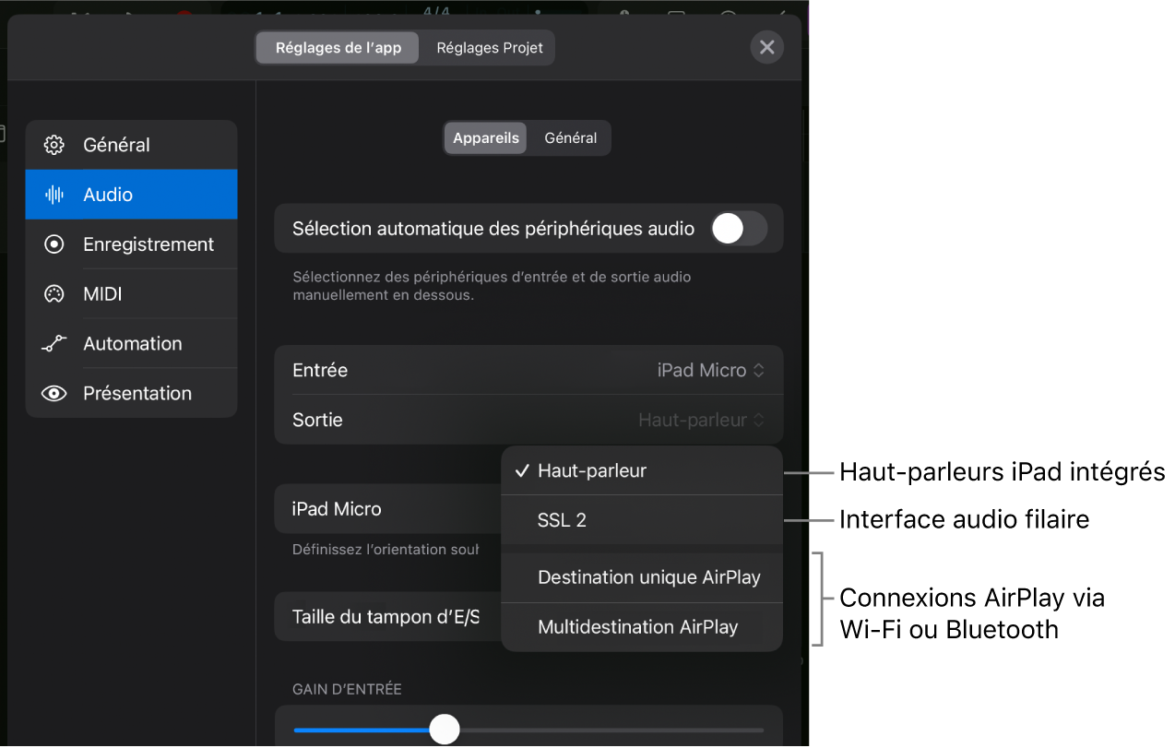Open Général settings via the gear icon
Screen dimensions: 1175x748
pos(53,145)
